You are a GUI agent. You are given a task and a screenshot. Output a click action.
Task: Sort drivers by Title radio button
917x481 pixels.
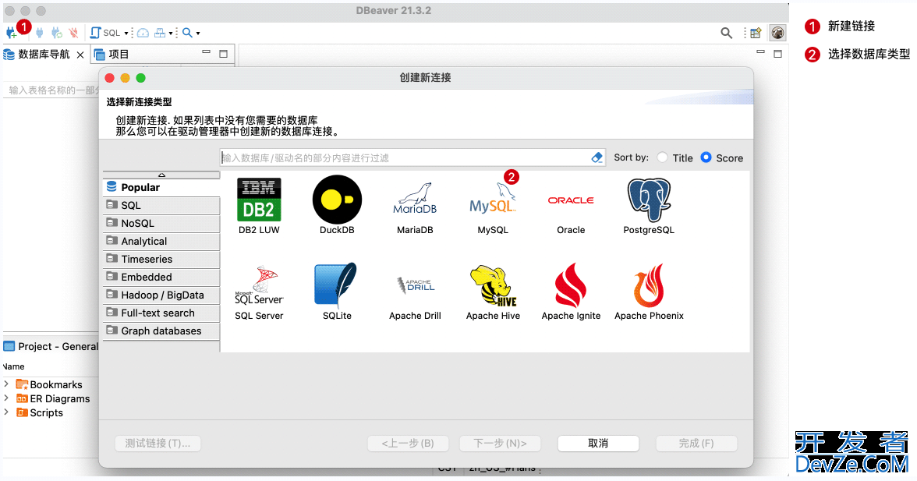pos(662,157)
